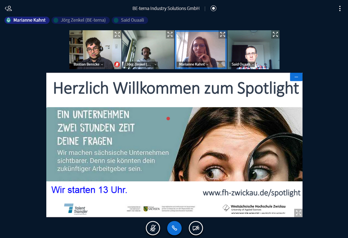Viewport: 348px width, 238px height.
Task: Toggle the microphone mute button
Action: 153,228
